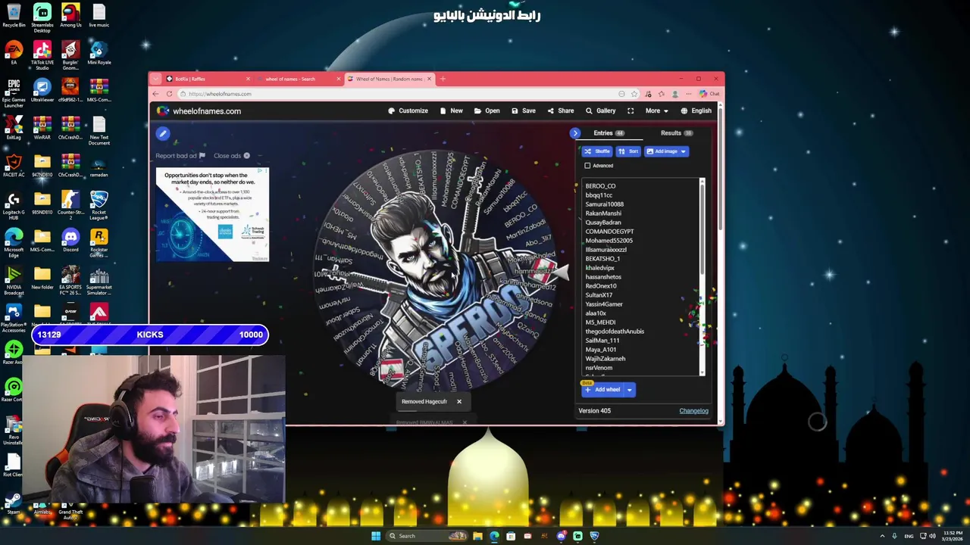Viewport: 970px width, 545px height.
Task: Show hidden system tray icons
Action: pos(882,536)
